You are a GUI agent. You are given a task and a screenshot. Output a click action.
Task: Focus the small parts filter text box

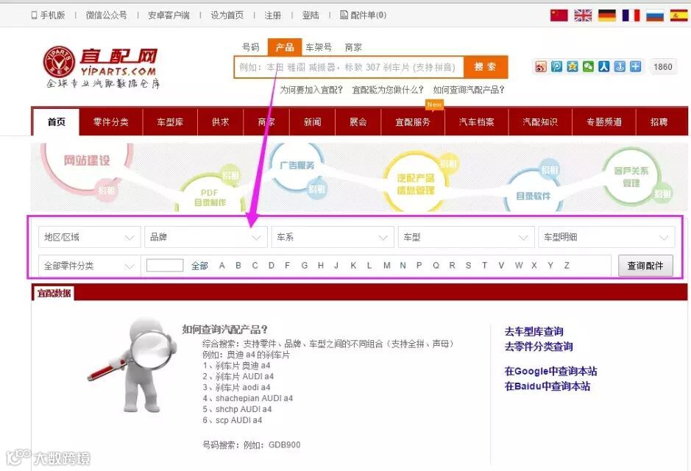[165, 265]
